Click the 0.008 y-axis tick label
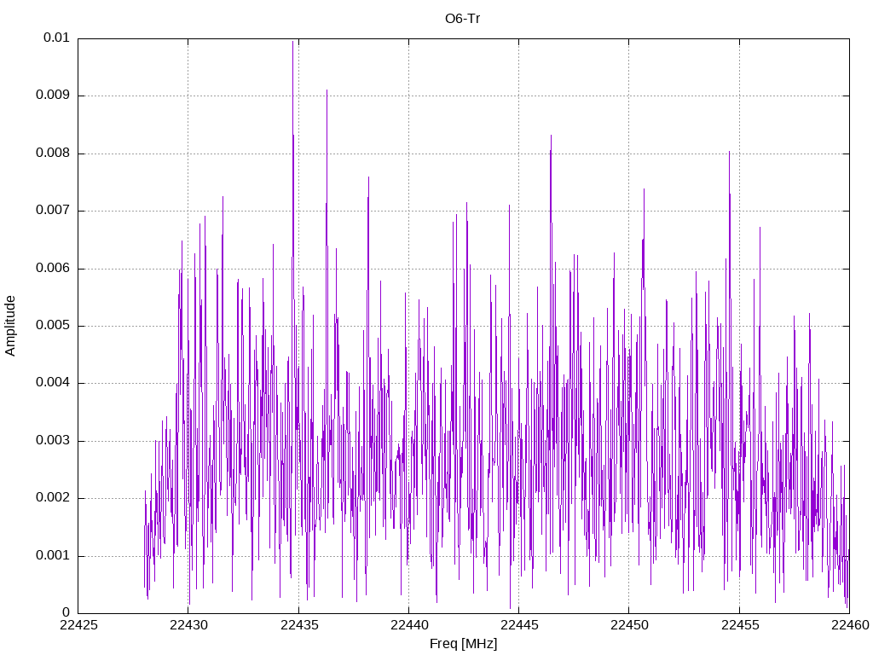This screenshot has height=655, width=873. click(53, 153)
